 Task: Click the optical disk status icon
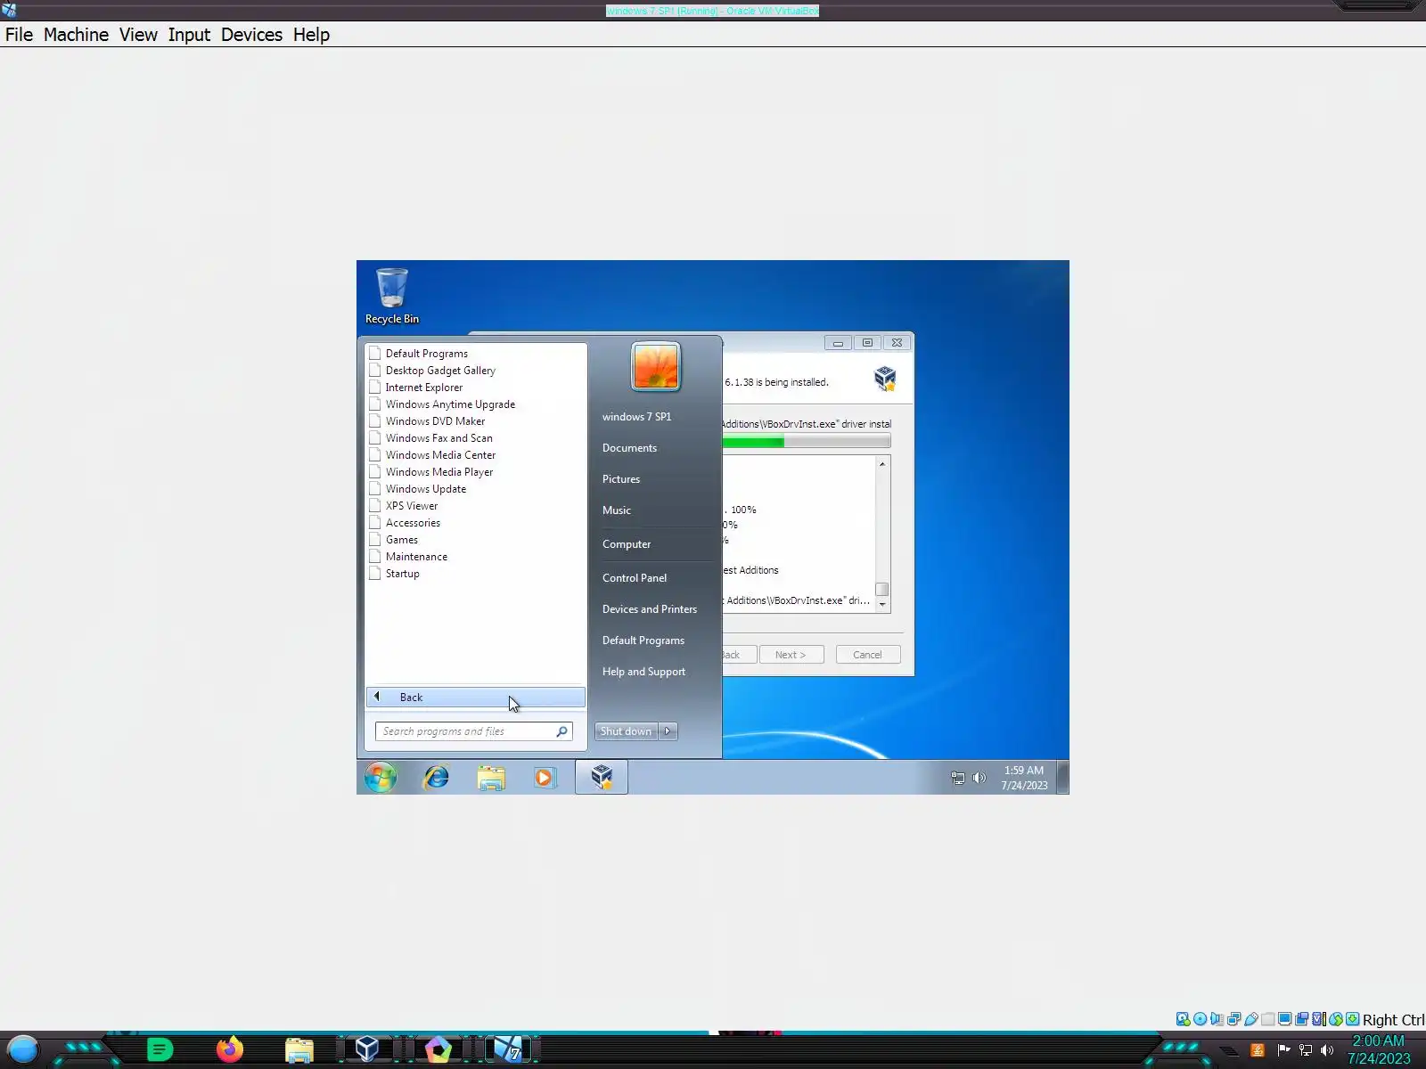tap(1201, 1019)
